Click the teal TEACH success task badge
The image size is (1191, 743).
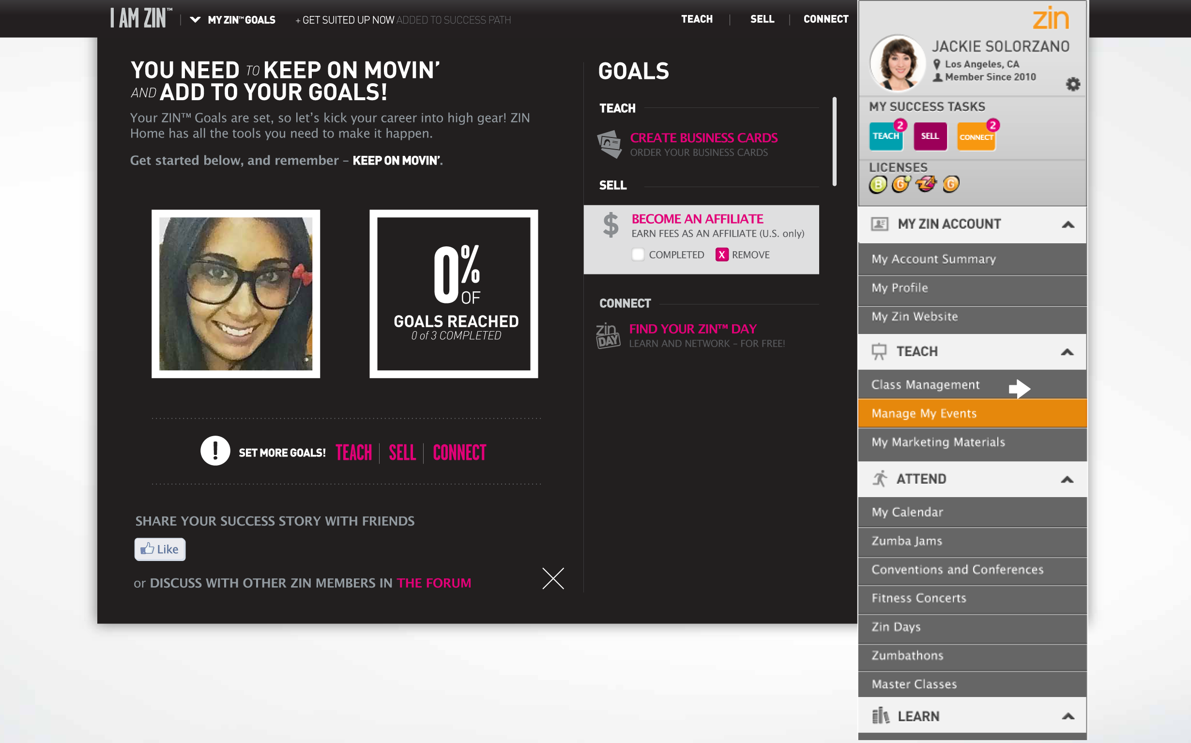[x=886, y=136]
